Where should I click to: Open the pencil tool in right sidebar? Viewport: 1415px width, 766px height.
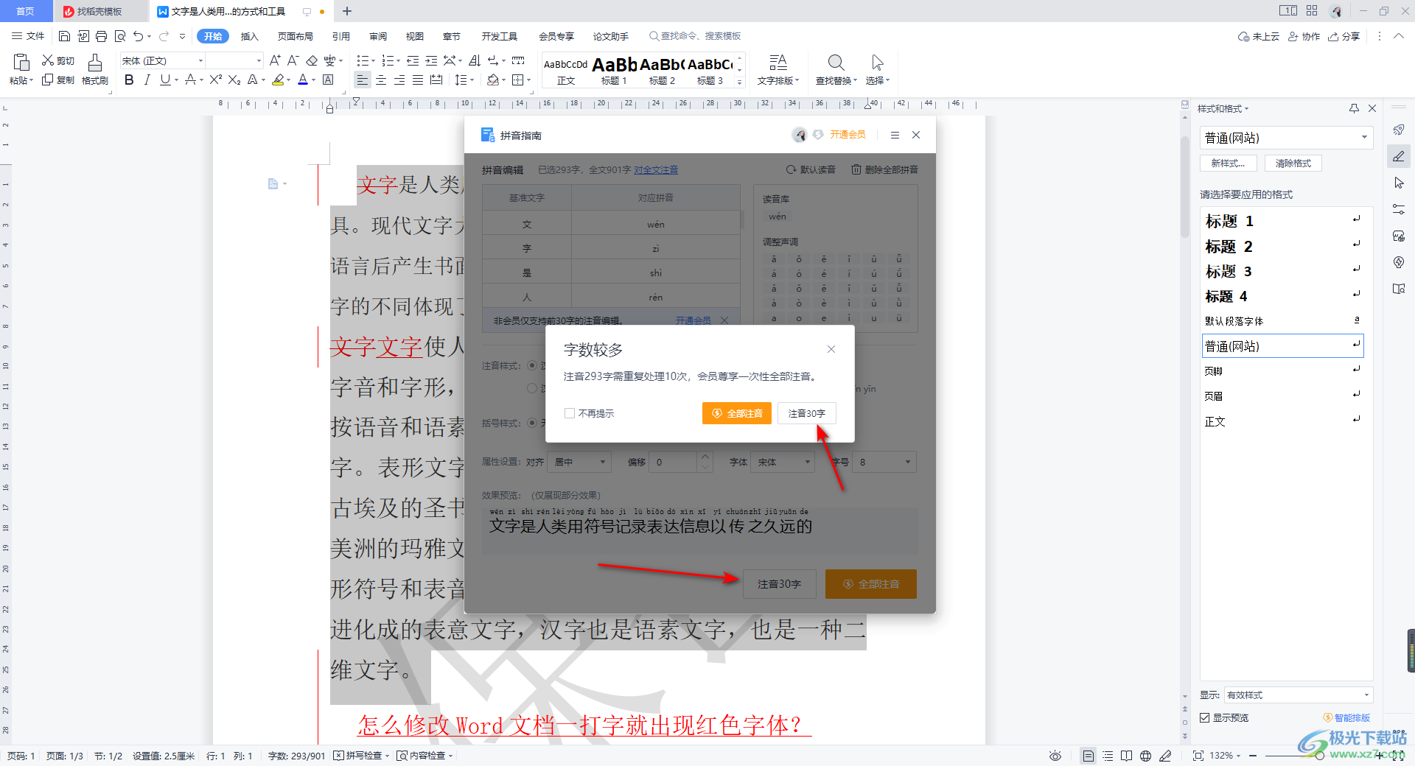[1399, 156]
